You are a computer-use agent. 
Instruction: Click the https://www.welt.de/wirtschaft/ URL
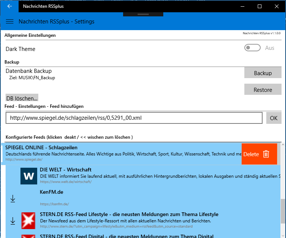66,181
